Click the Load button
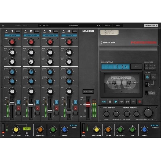The width and height of the screenshot is (161, 161). pyautogui.click(x=107, y=25)
